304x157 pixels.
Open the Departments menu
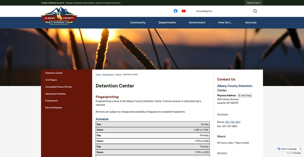pos(167,23)
